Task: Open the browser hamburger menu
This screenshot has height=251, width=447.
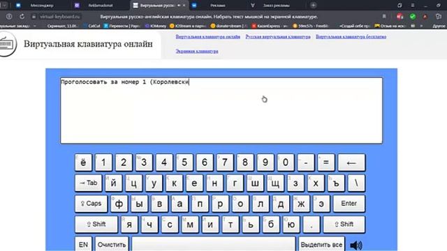Action: pyautogui.click(x=413, y=5)
